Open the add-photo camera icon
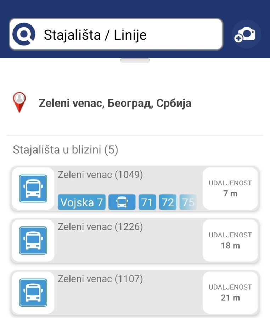Viewport: 270px width, 318px height. [x=246, y=34]
